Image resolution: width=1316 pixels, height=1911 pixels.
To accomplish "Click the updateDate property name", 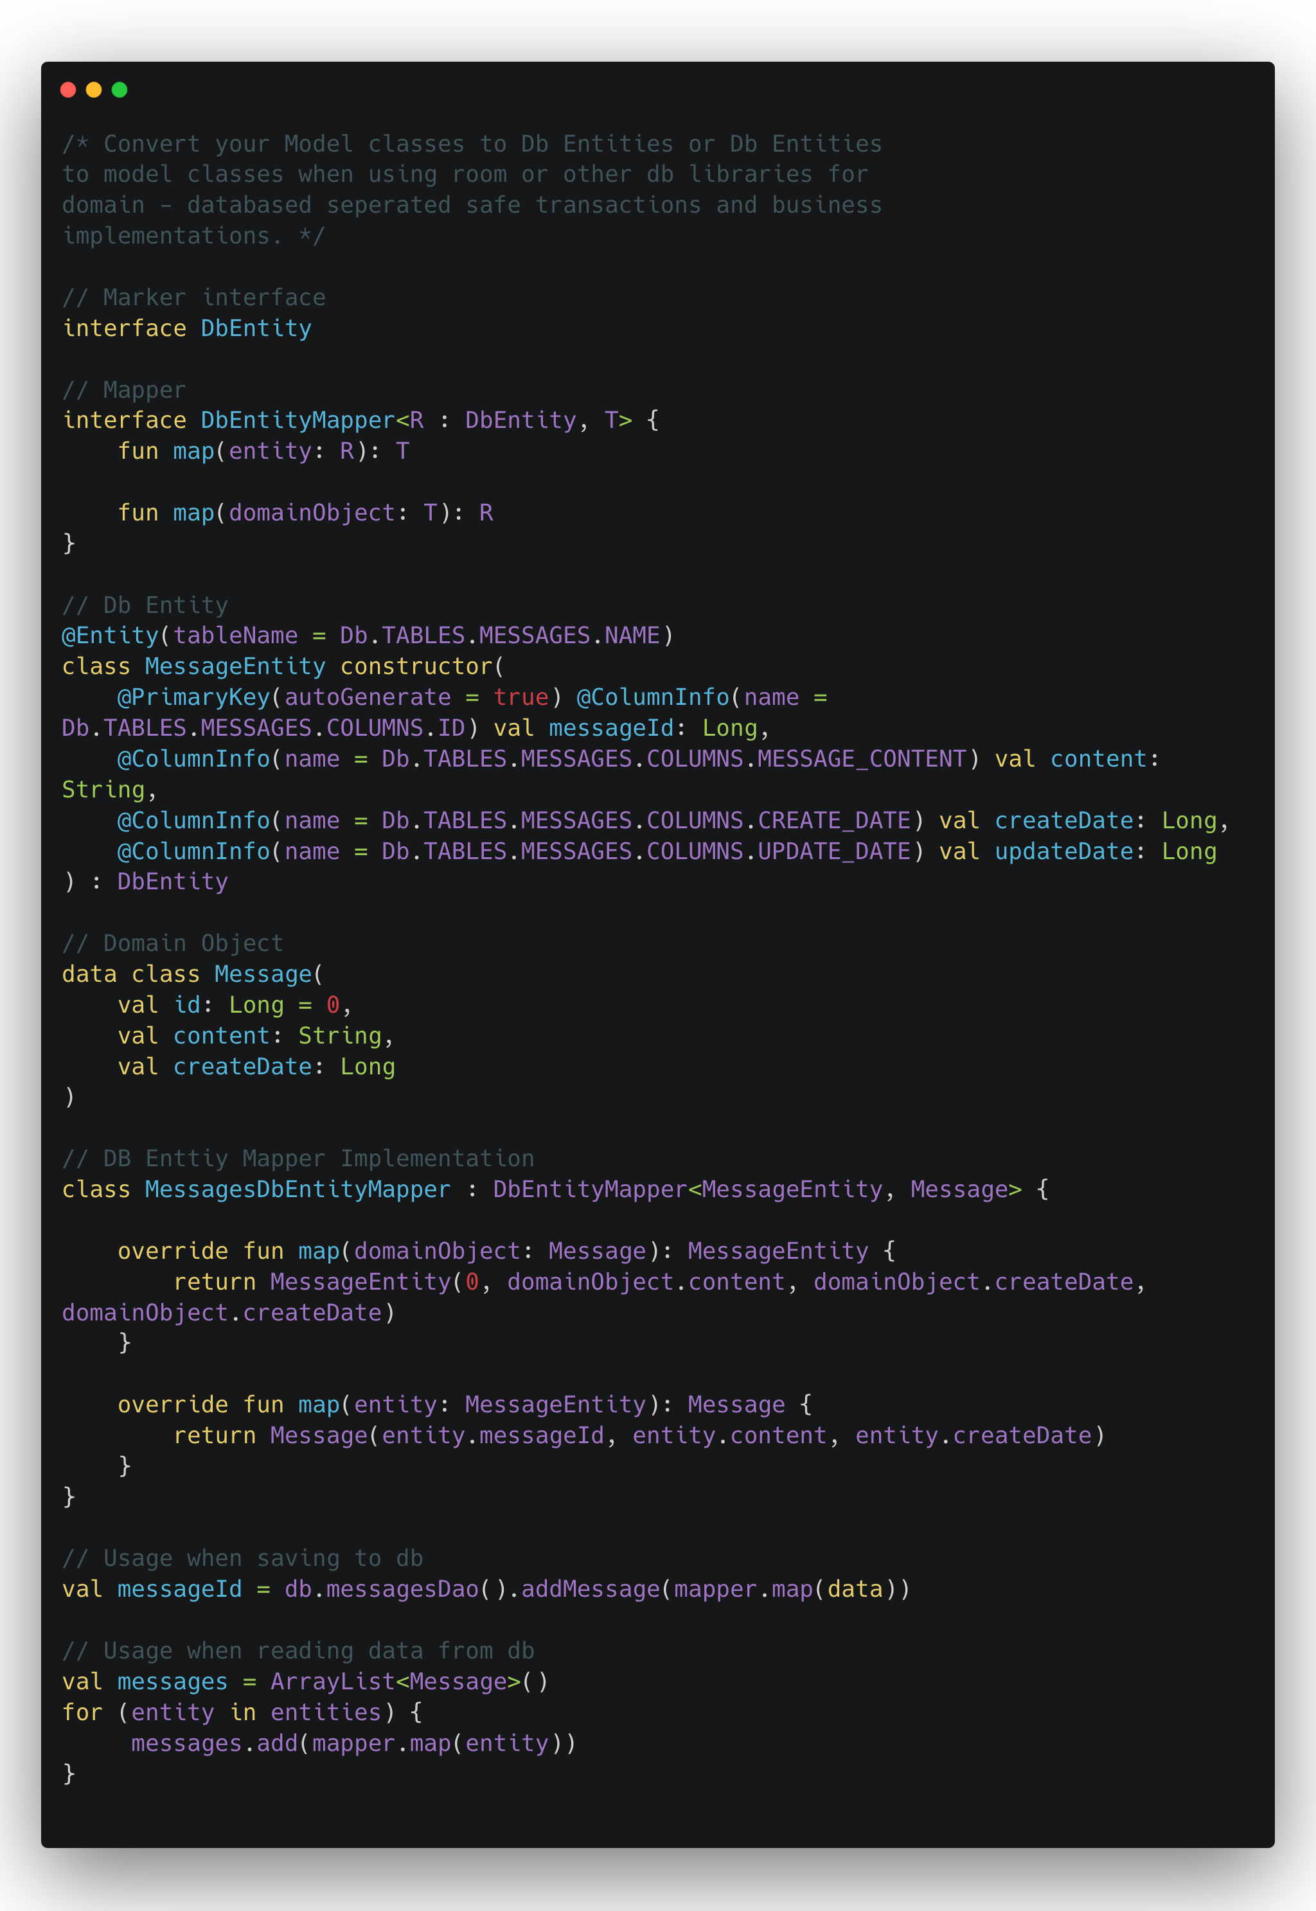I will pyautogui.click(x=1063, y=851).
